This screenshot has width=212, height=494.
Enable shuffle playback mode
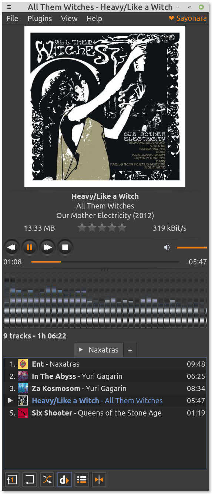tap(47, 480)
